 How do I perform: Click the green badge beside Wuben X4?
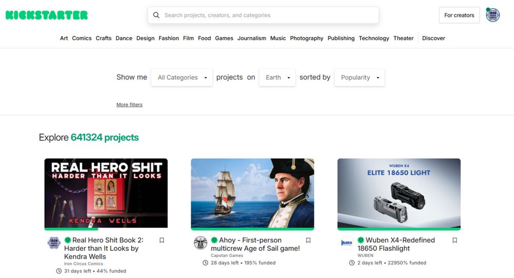click(361, 240)
